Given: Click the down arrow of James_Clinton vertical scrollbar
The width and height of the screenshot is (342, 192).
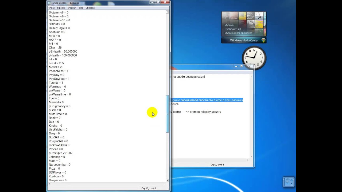Looking at the screenshot, I should pos(167,181).
